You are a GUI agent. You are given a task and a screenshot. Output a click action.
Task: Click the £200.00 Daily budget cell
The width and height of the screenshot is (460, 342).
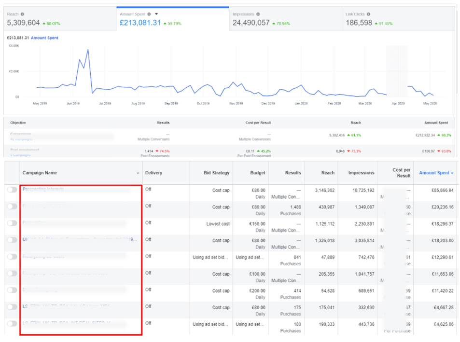click(257, 294)
